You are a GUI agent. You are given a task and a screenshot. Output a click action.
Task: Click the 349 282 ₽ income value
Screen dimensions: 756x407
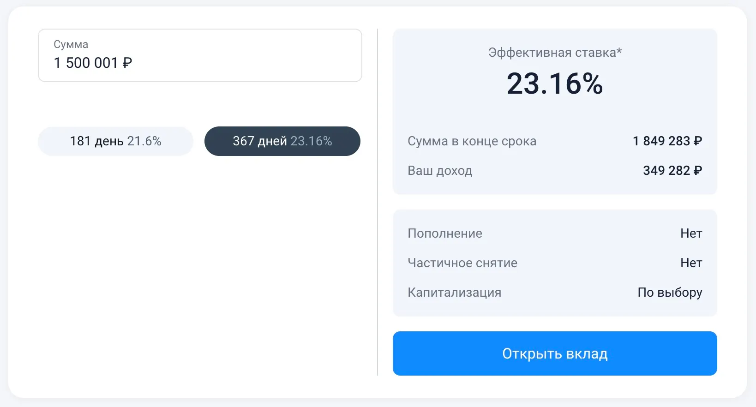tap(672, 171)
